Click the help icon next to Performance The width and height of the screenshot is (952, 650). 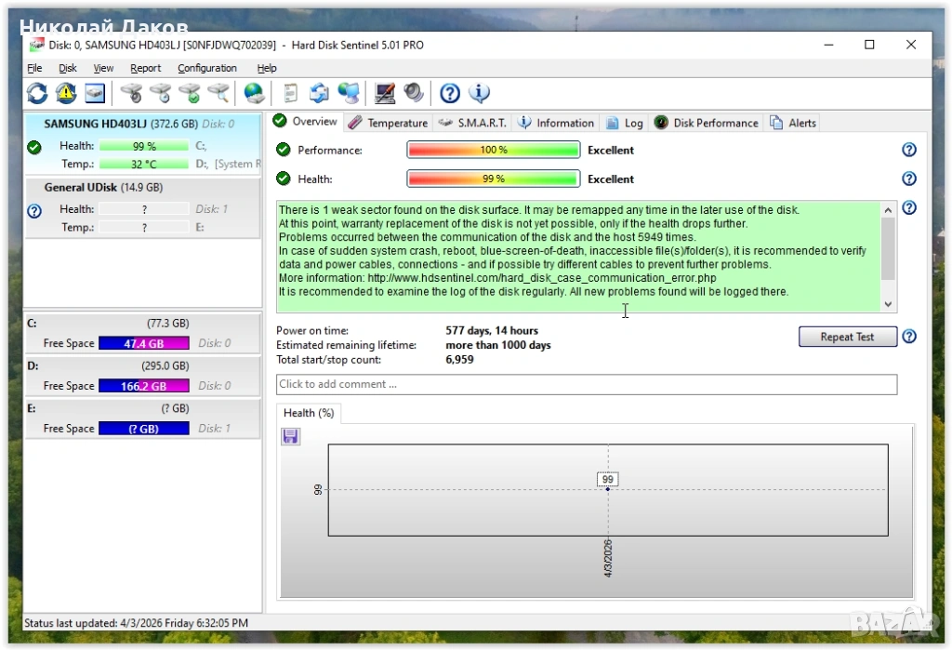tap(909, 150)
